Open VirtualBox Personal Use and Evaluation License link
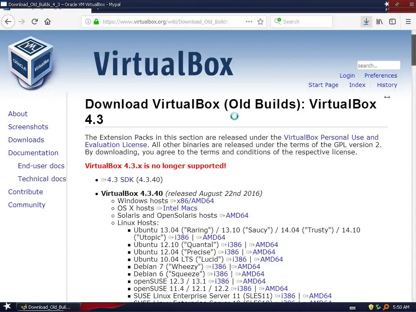 (331, 137)
